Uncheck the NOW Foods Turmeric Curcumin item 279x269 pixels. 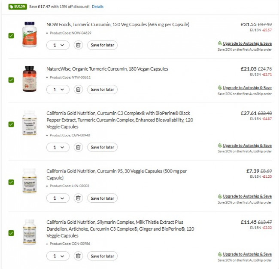coord(11,36)
